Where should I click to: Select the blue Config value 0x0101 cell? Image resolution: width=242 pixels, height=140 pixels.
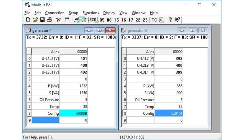pyautogui.click(x=169, y=113)
